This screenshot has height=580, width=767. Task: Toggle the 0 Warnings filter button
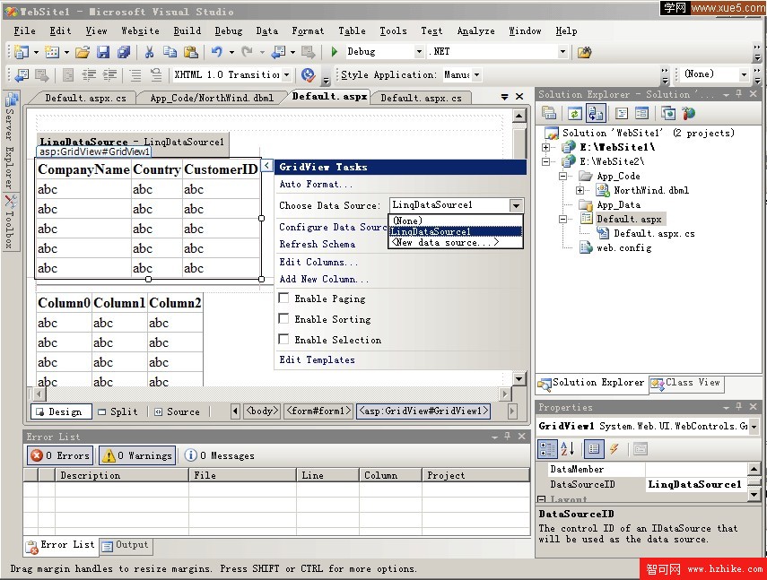click(x=137, y=455)
